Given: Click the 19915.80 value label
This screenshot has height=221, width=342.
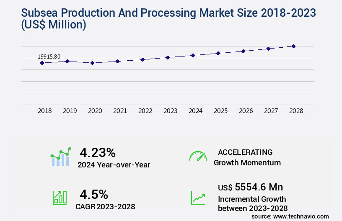Looking at the screenshot, I should (49, 57).
